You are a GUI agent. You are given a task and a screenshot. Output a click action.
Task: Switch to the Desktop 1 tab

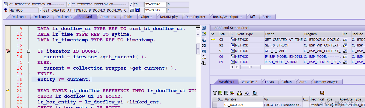pos(19,17)
